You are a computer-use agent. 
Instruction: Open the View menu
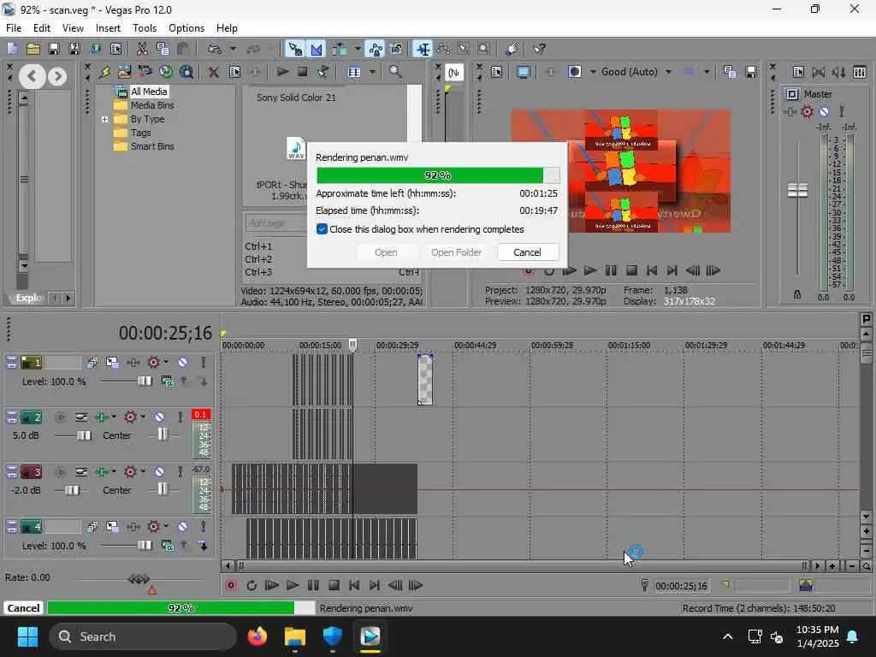[x=73, y=28]
